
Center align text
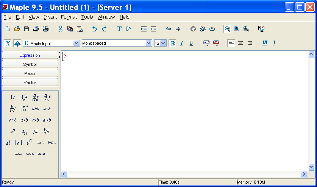click(x=240, y=43)
